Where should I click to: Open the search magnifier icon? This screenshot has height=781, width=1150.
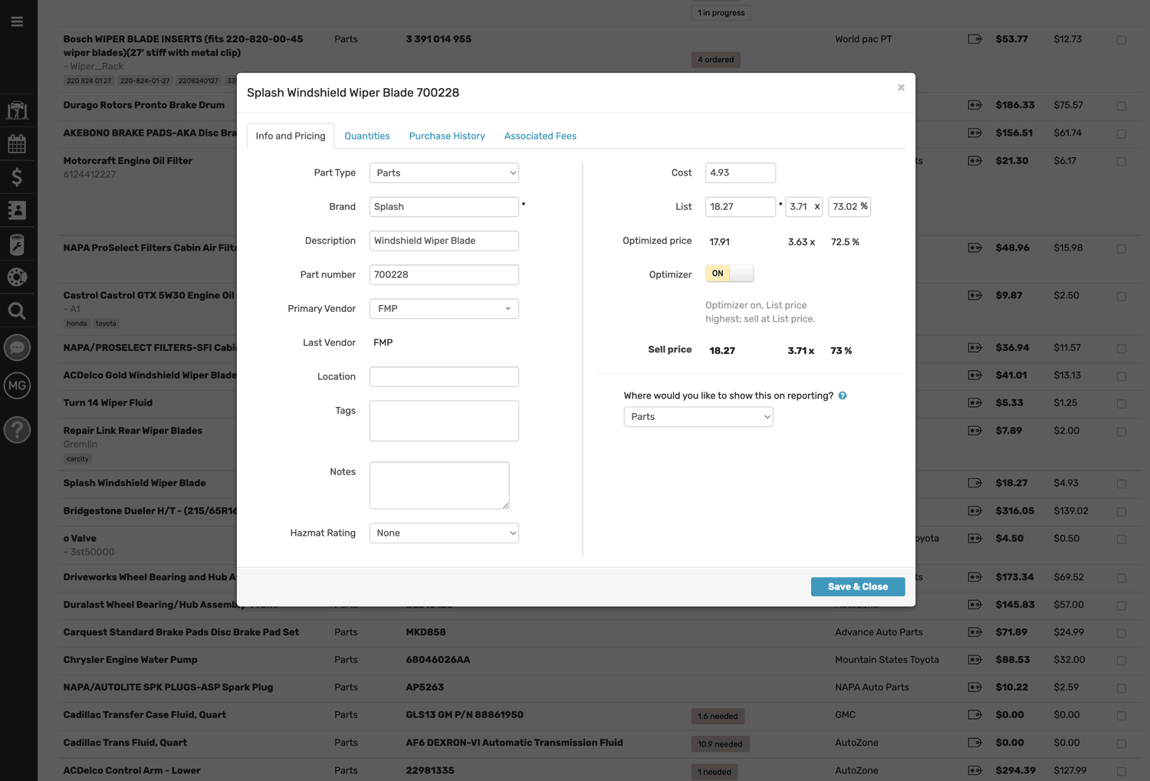[x=17, y=311]
